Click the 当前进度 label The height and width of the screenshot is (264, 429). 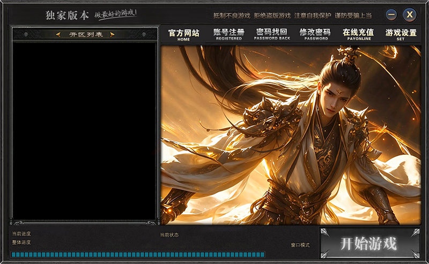[x=21, y=233]
